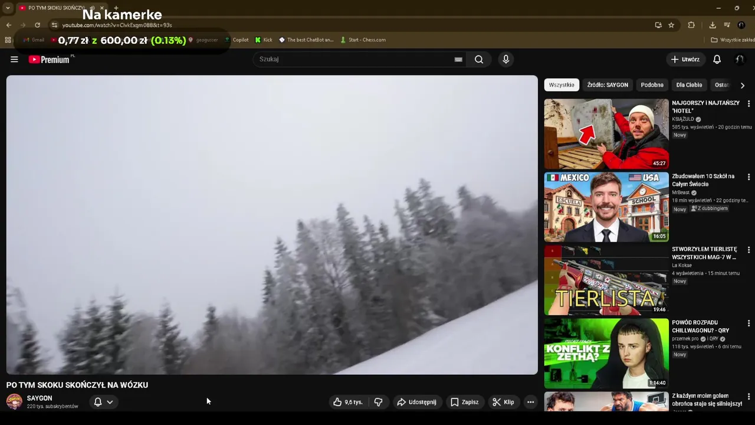
Task: Like the video with 9,6 tys. thumbs up
Action: point(347,402)
